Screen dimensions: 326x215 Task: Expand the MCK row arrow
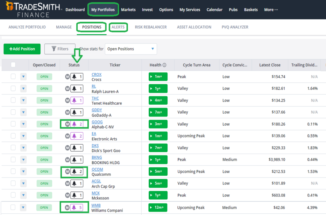(x=24, y=195)
